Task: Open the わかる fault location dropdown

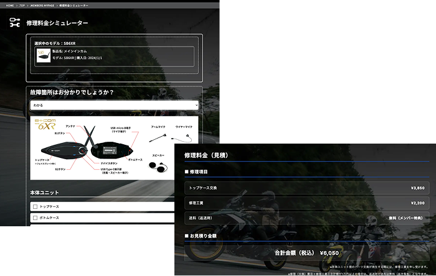Action: tap(114, 106)
